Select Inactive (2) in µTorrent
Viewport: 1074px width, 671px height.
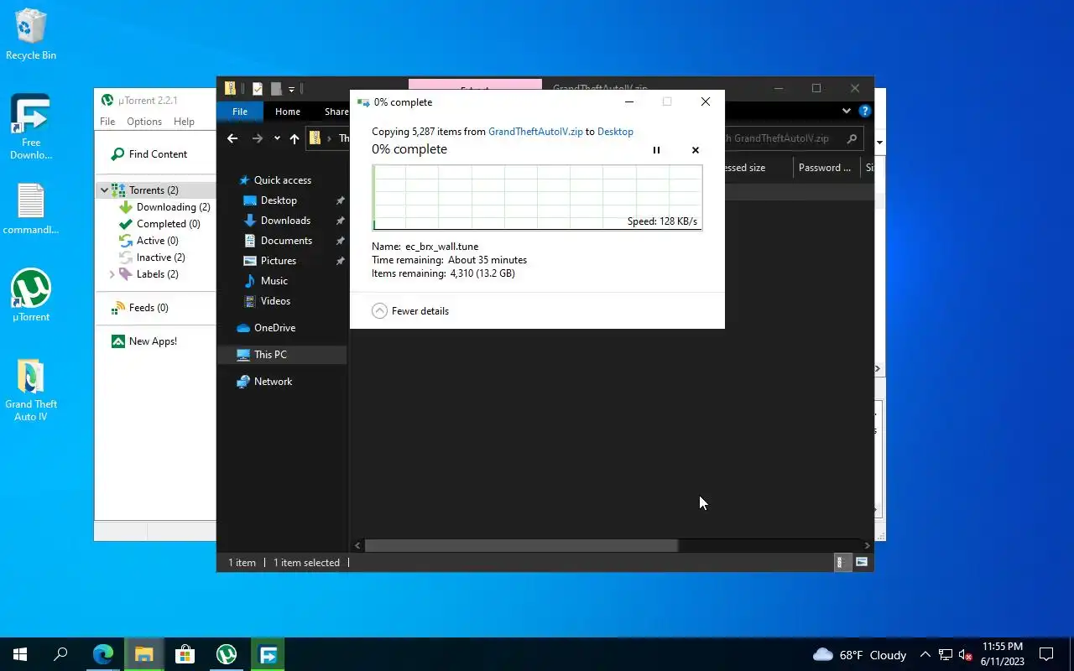(x=152, y=257)
